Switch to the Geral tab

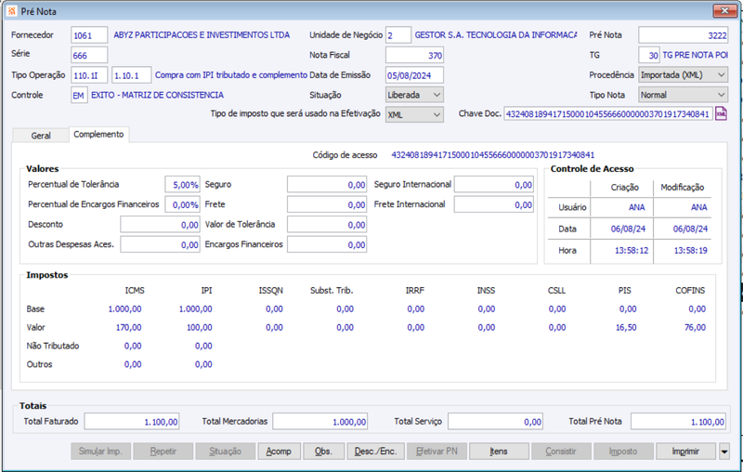coord(41,135)
